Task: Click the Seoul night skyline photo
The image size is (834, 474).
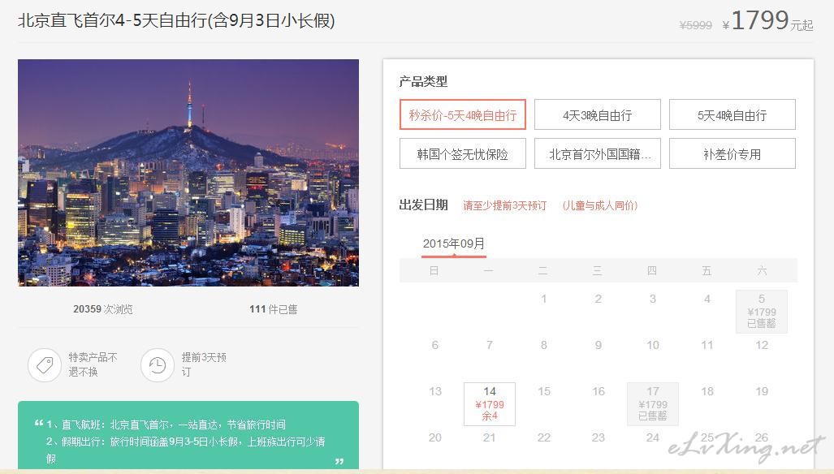Action: click(x=188, y=173)
